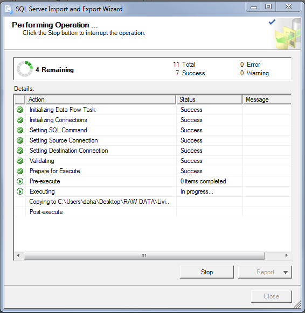Click the status icon for Setting Destination Connection
The width and height of the screenshot is (305, 313).
click(x=20, y=151)
